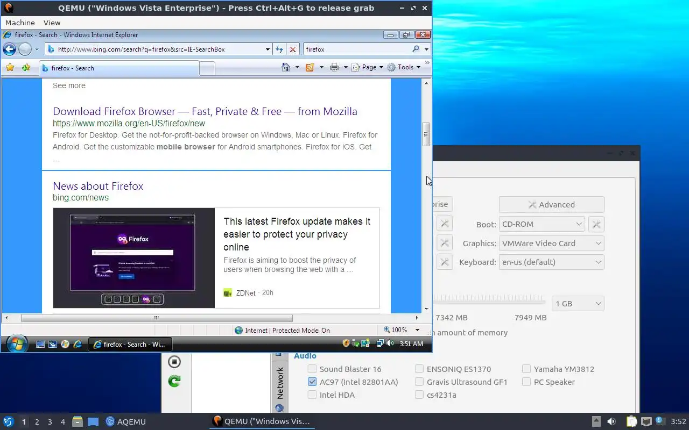The width and height of the screenshot is (689, 430).
Task: Click Switch Between Windows icon in Vista taskbar
Action: (x=53, y=344)
